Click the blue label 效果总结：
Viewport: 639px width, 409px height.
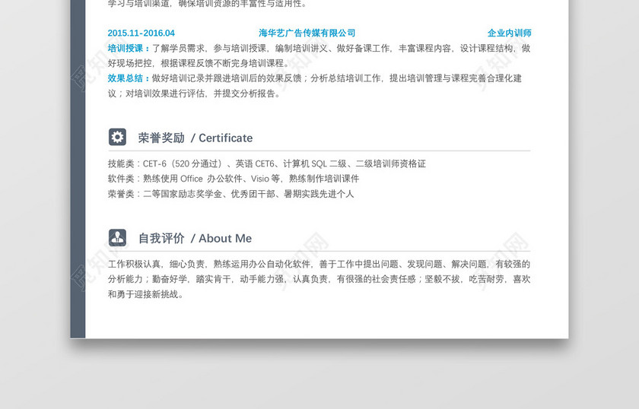129,78
